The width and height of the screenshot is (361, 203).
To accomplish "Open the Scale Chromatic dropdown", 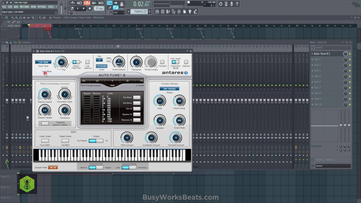I will tap(102, 66).
